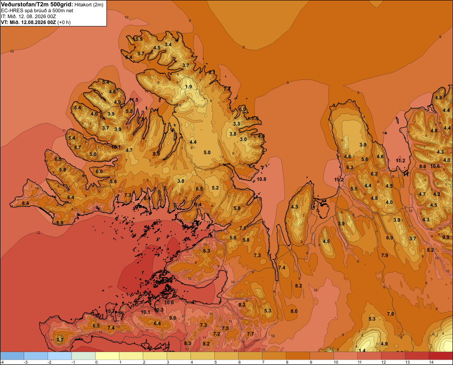The width and height of the screenshot is (453, 365).
Task: Click the 7.9 temperature value
Action: pyautogui.click(x=385, y=255)
